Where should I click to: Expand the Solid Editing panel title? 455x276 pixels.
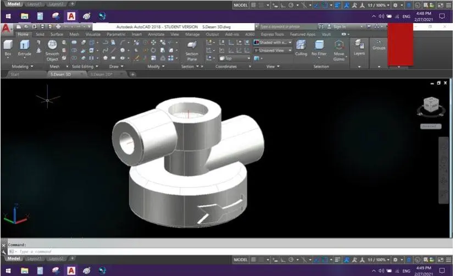[x=85, y=67]
